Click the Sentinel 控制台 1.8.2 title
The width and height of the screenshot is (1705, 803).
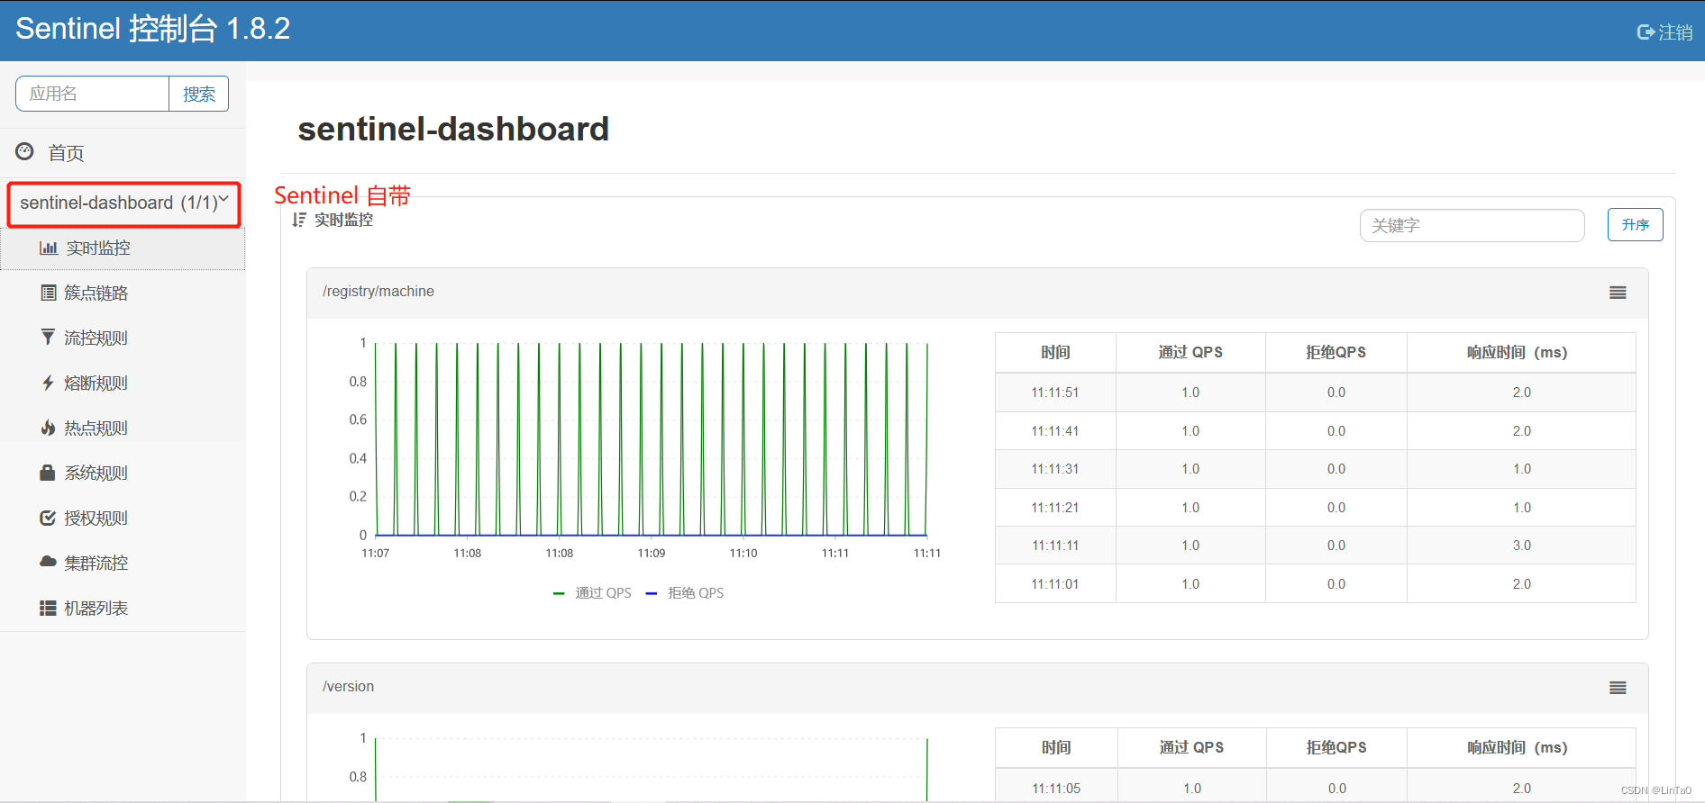pos(153,29)
